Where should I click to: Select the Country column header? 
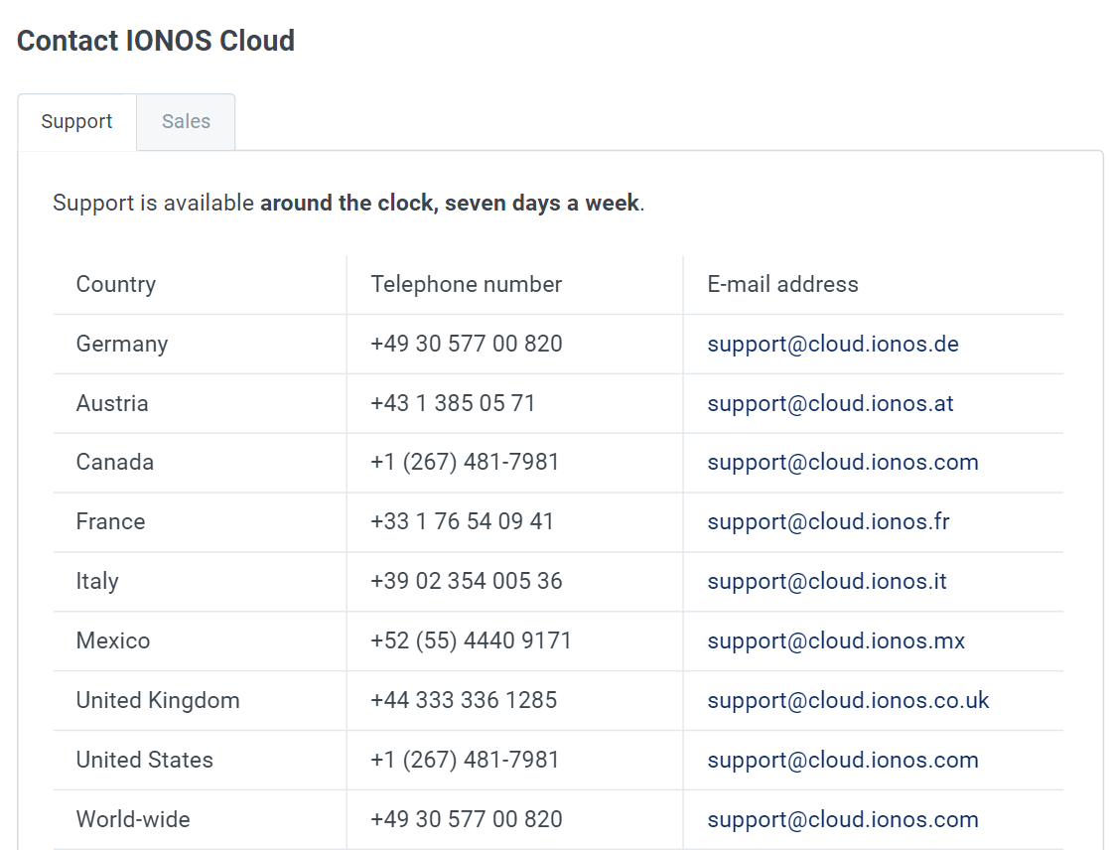[115, 284]
